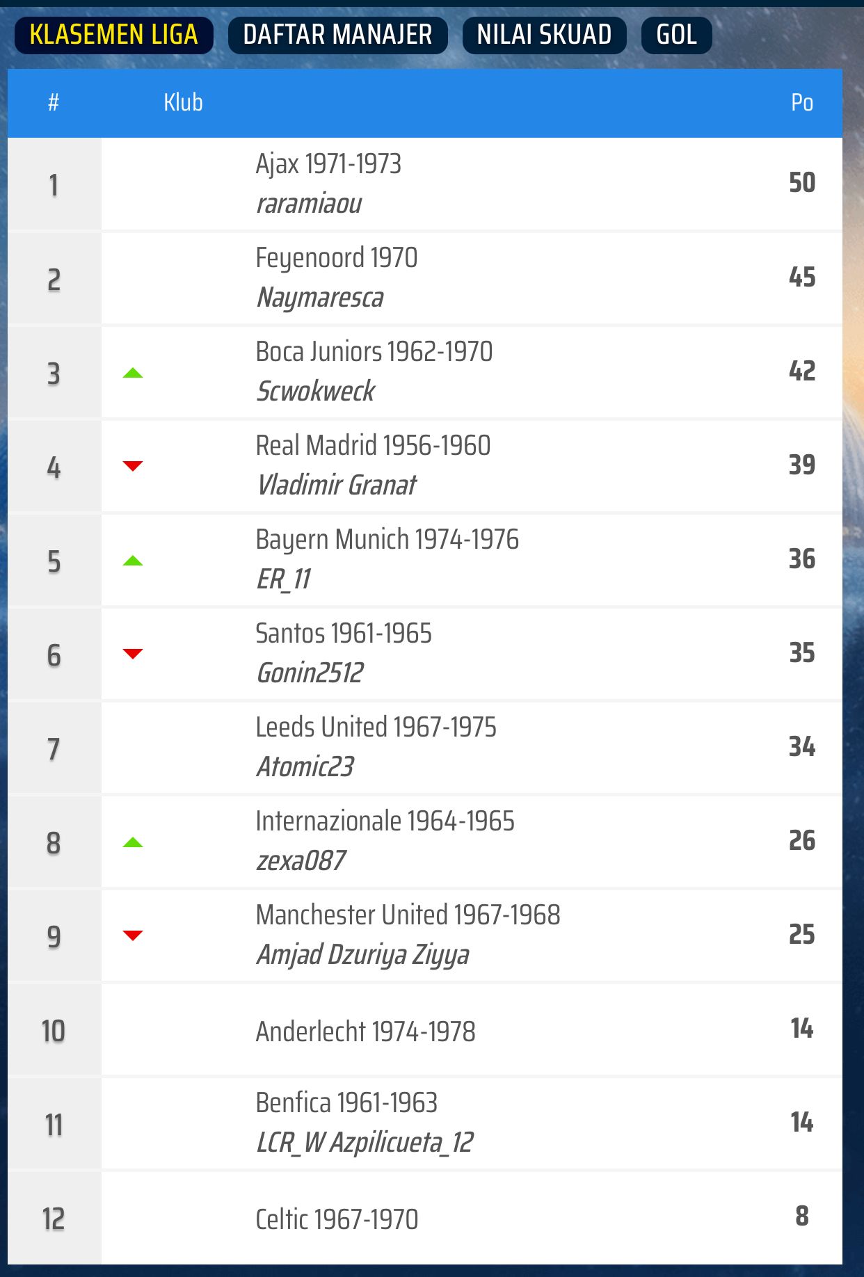Click green up arrow beside Boca Juniors
This screenshot has height=1277, width=864.
tap(133, 374)
